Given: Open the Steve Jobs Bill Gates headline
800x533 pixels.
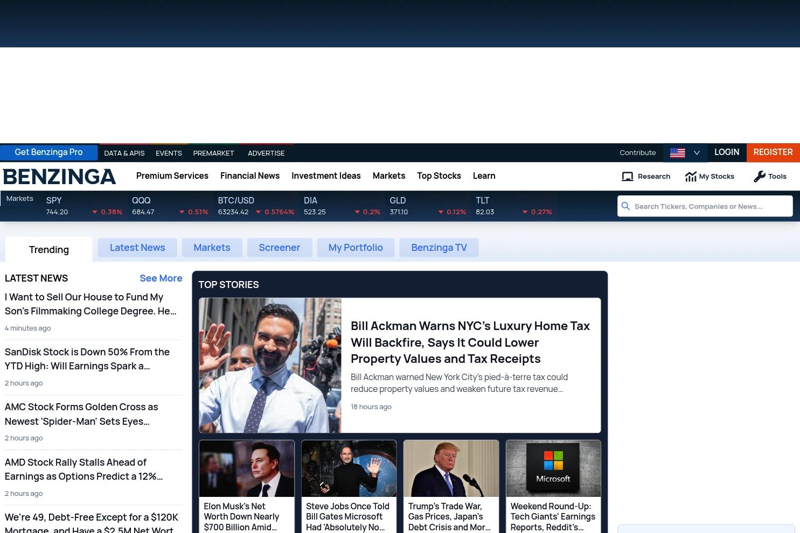Looking at the screenshot, I should coord(348,517).
